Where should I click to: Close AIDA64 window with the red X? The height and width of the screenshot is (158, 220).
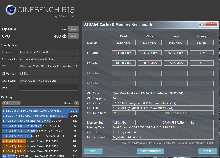click(212, 24)
